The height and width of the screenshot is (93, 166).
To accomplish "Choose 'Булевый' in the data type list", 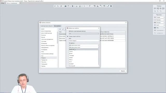I will (84, 64).
